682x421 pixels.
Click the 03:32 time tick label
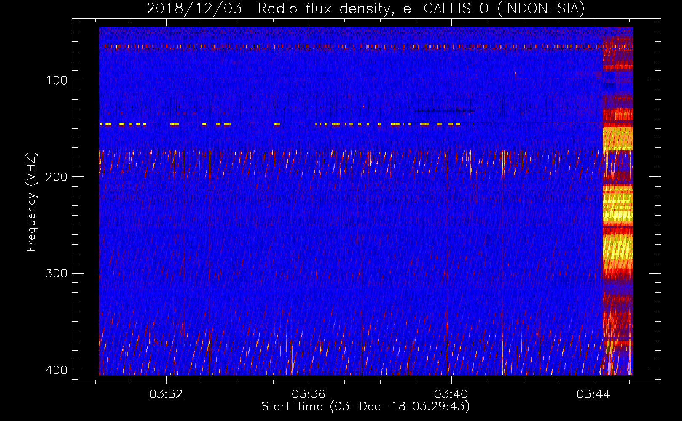(166, 394)
